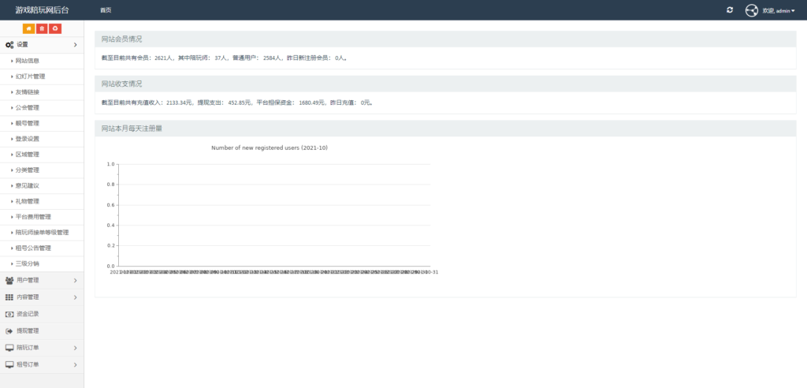Screen dimensions: 807x388
Task: Click the money icon beside 资金记录
Action: pos(9,314)
